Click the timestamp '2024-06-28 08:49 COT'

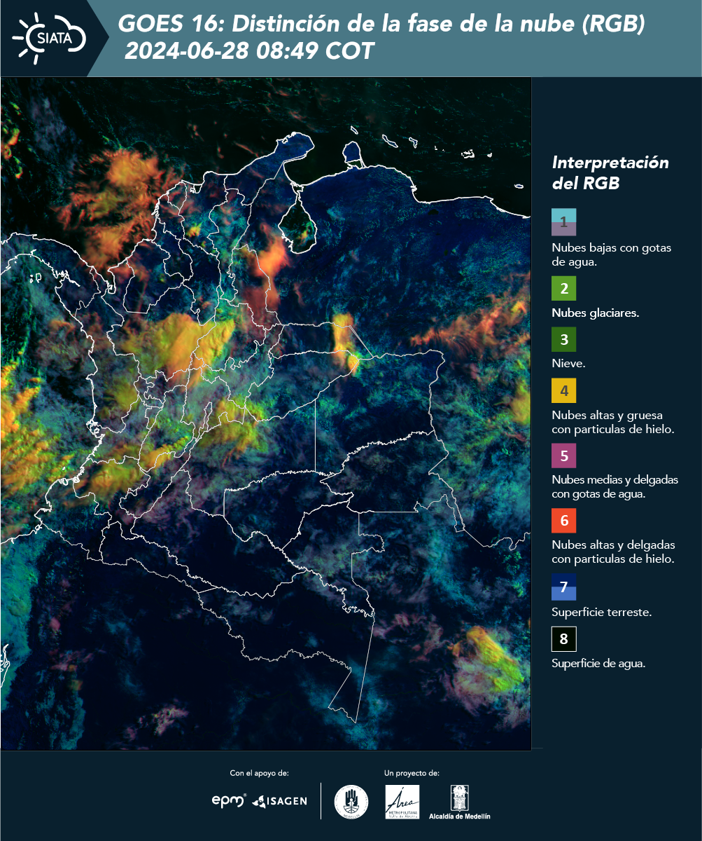point(249,51)
